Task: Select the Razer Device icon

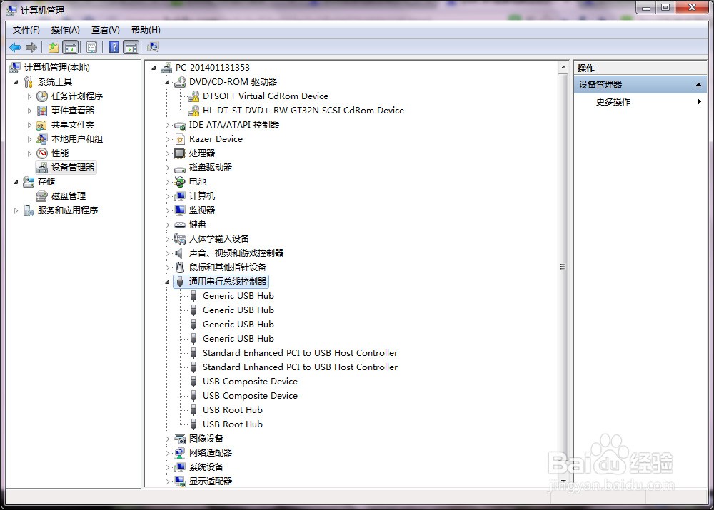Action: pos(180,139)
